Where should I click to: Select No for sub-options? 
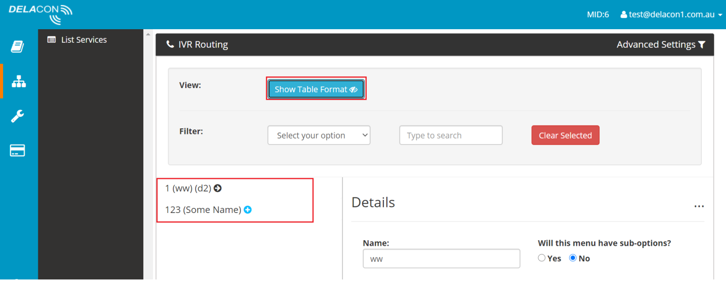(x=573, y=258)
